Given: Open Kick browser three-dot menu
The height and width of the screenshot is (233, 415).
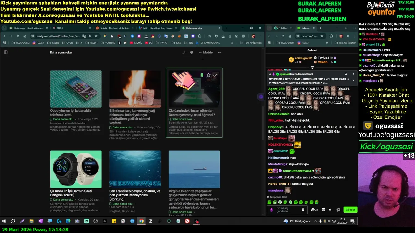Looking at the screenshot, I should point(354,36).
